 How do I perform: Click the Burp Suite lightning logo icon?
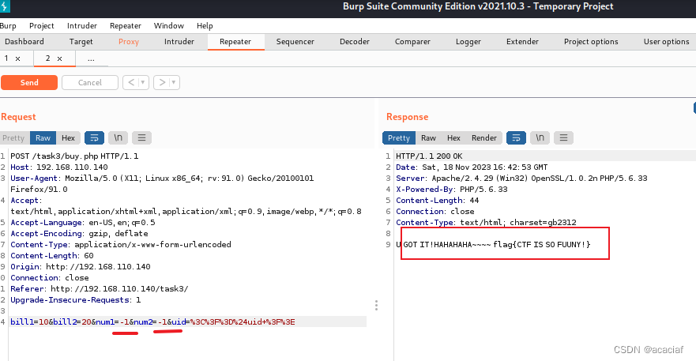click(x=5, y=6)
